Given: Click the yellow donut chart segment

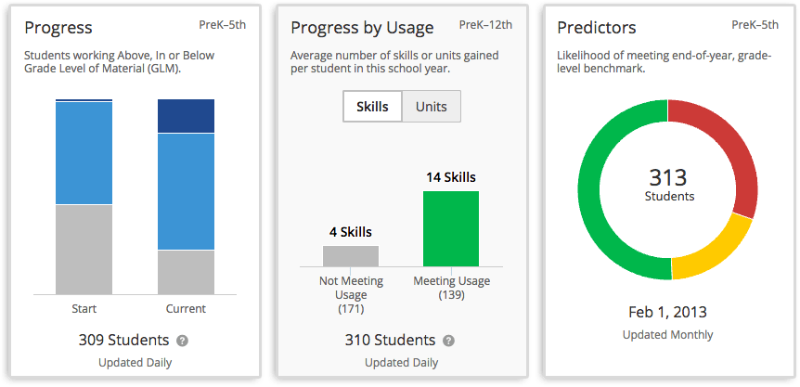Looking at the screenshot, I should [710, 251].
